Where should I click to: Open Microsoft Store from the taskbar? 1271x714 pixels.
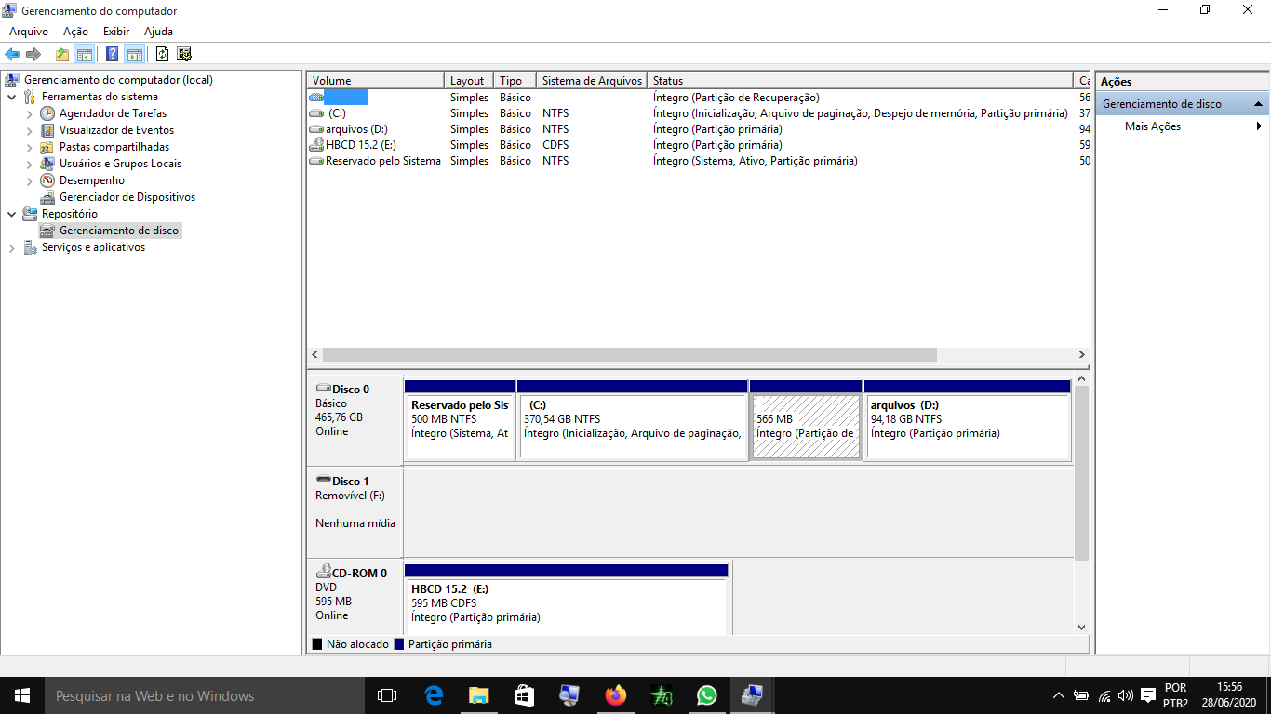(x=524, y=695)
